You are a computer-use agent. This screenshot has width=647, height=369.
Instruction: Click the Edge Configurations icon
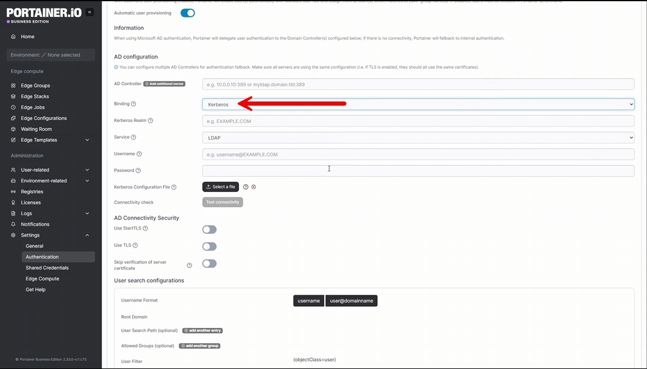click(13, 118)
